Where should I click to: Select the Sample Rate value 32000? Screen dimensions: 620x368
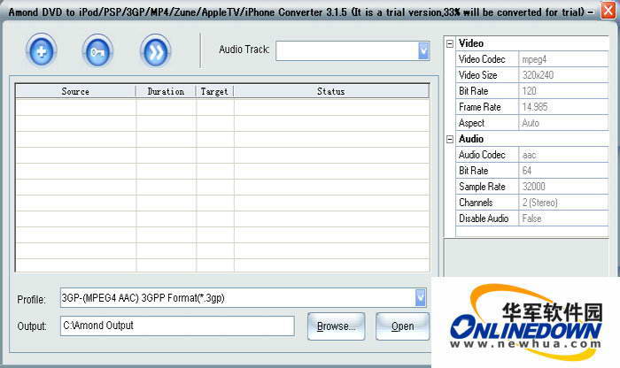(x=563, y=187)
